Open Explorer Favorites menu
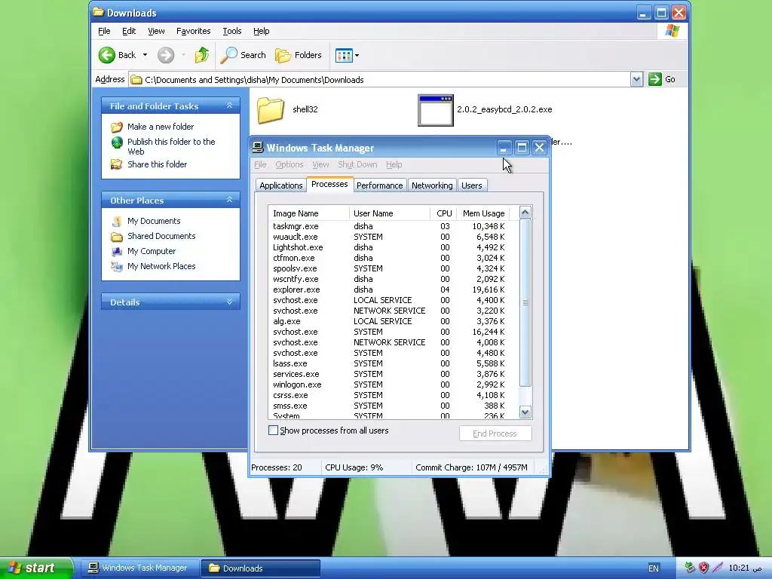This screenshot has width=772, height=579. click(194, 31)
